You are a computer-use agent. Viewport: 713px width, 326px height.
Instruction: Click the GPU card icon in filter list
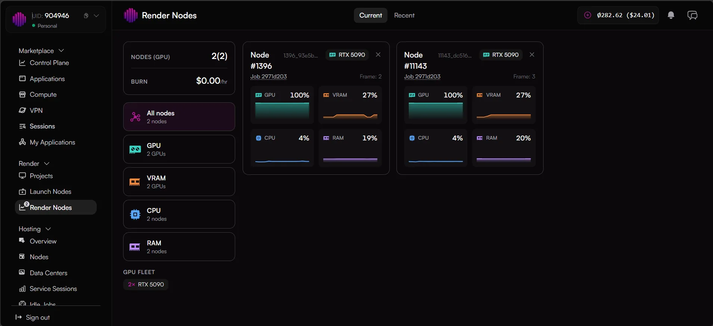pos(135,149)
